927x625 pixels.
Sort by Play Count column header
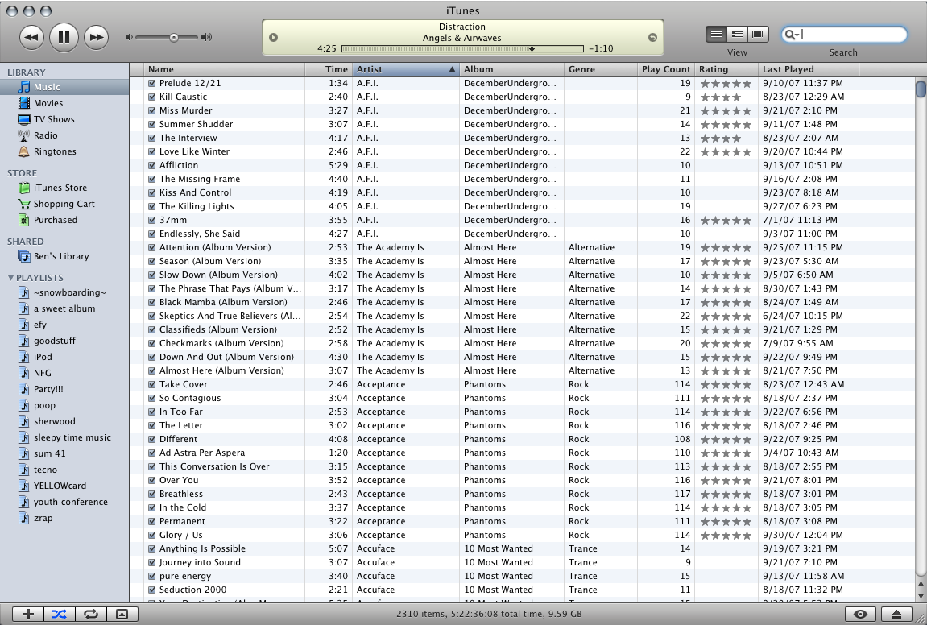tap(666, 69)
